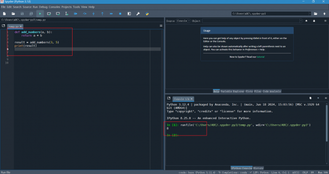The height and width of the screenshot is (174, 329).
Task: Step into function debug icon
Action: tap(93, 13)
